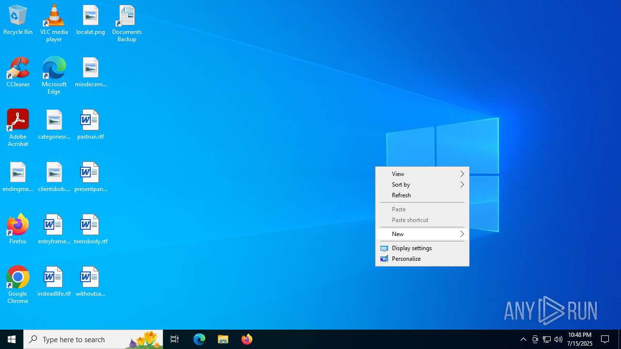The image size is (621, 349).
Task: Expand the New submenu
Action: coord(422,234)
